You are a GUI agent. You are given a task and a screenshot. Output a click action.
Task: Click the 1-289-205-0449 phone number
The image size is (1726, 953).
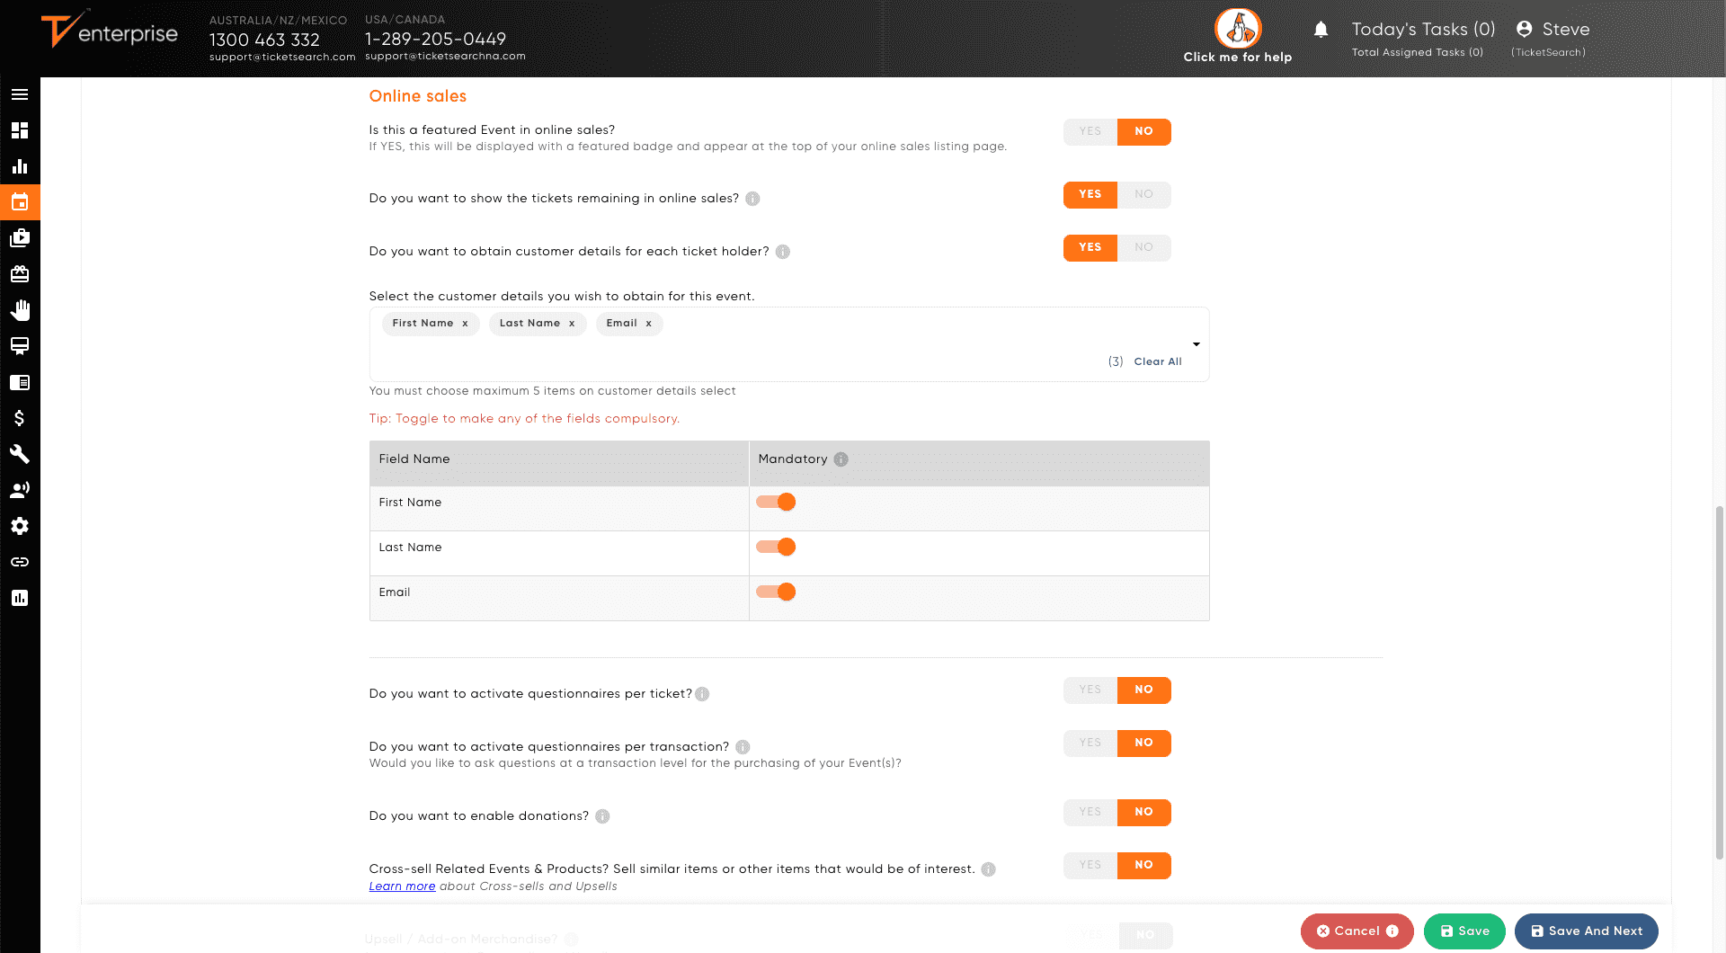[435, 39]
